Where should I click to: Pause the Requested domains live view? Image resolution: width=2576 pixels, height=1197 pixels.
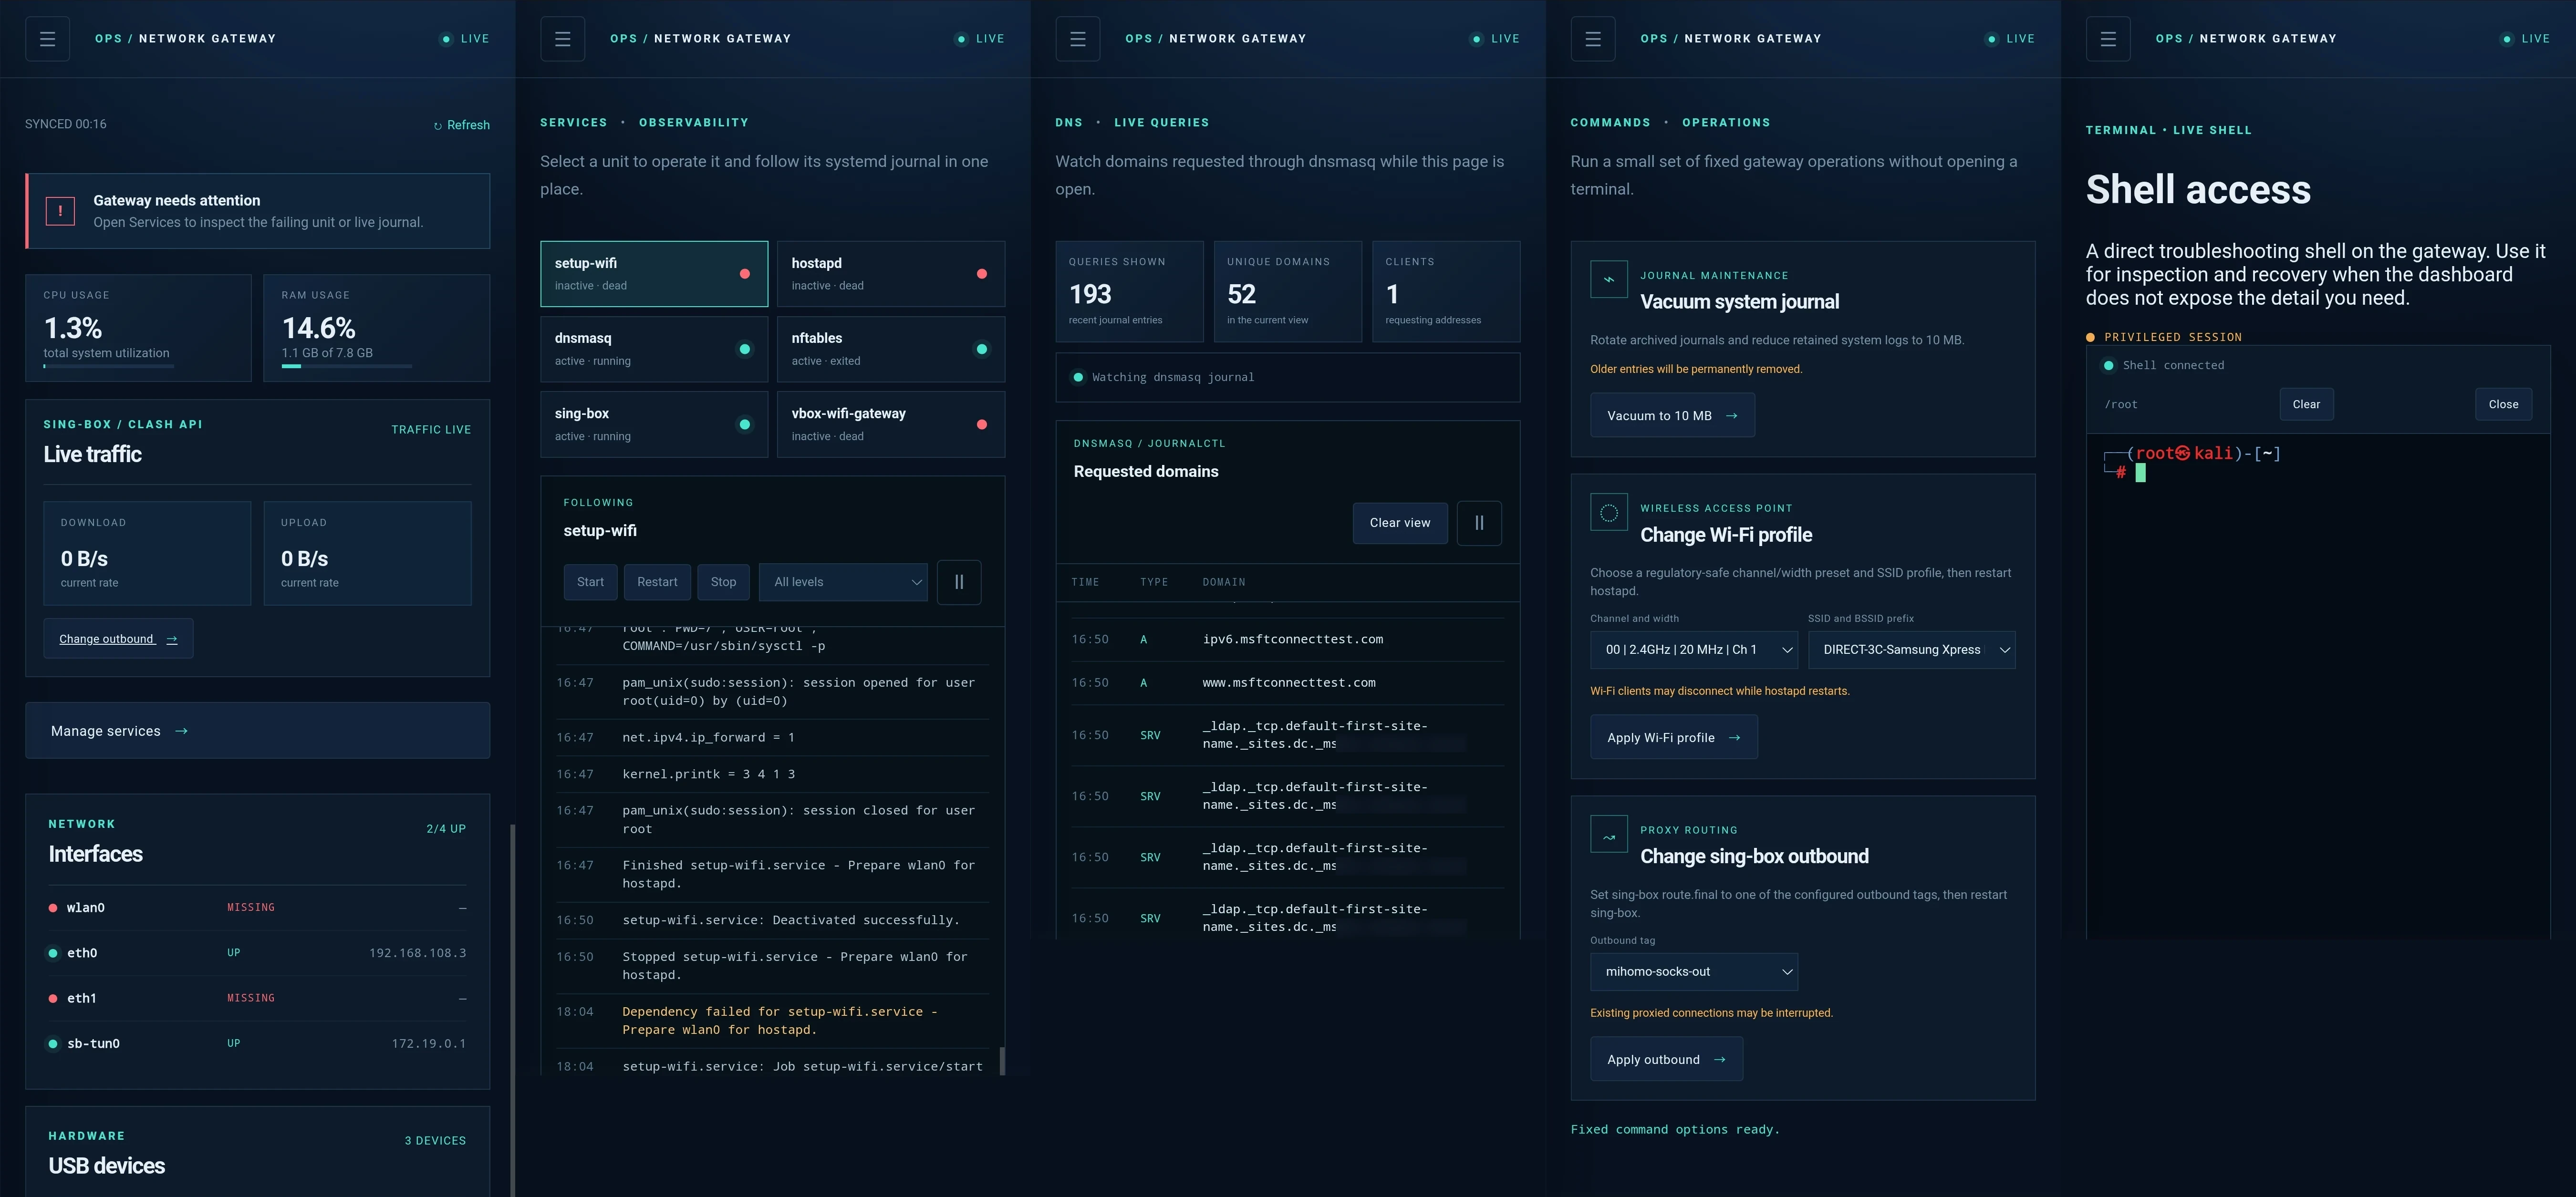tap(1479, 523)
